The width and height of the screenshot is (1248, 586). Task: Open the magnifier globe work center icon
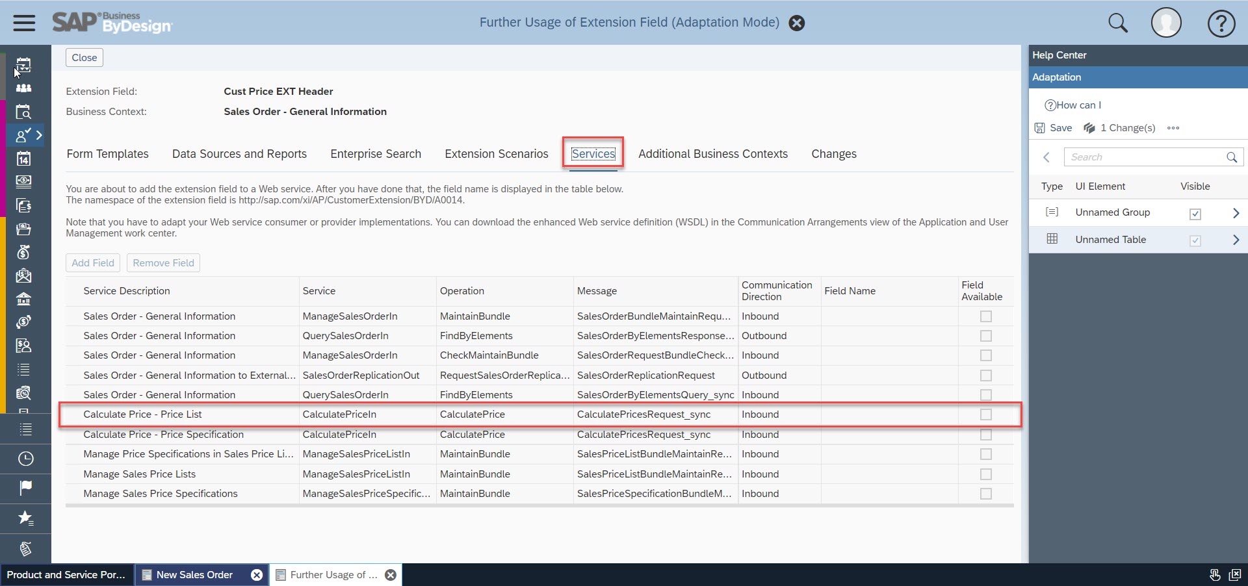point(23,392)
